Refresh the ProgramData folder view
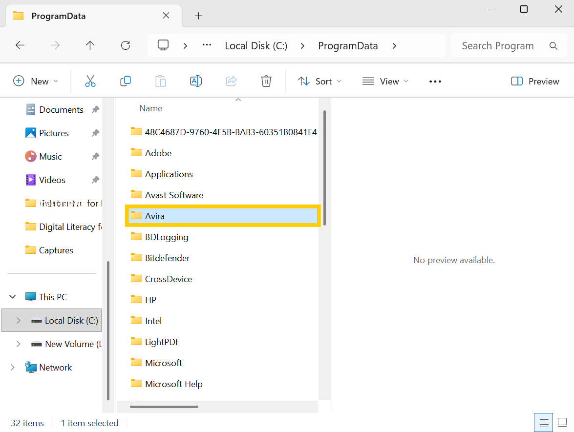Screen dimensions: 574x432 (x=126, y=45)
